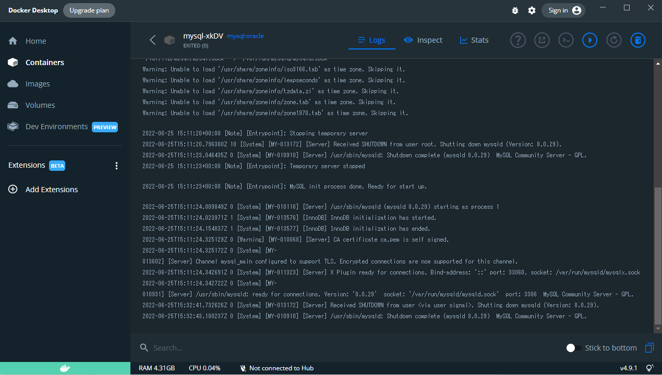Image resolution: width=662 pixels, height=375 pixels.
Task: Go to Home in sidebar
Action: pyautogui.click(x=36, y=41)
